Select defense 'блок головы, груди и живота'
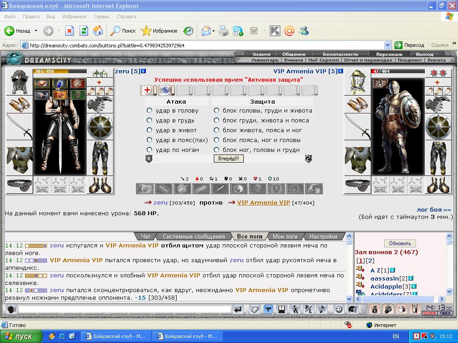This screenshot has height=343, width=458. click(216, 111)
